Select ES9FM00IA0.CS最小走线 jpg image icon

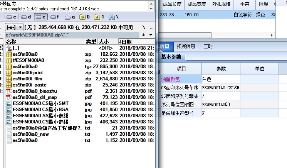coord(9,122)
